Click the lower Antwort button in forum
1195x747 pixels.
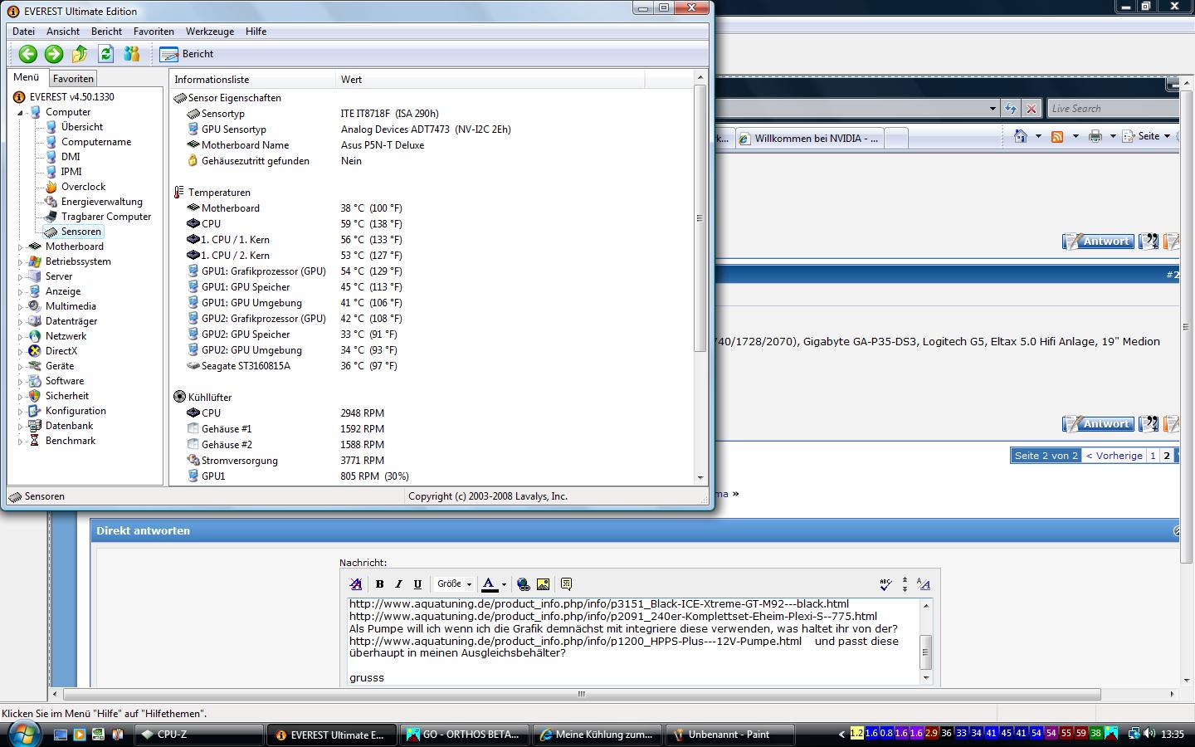point(1097,424)
